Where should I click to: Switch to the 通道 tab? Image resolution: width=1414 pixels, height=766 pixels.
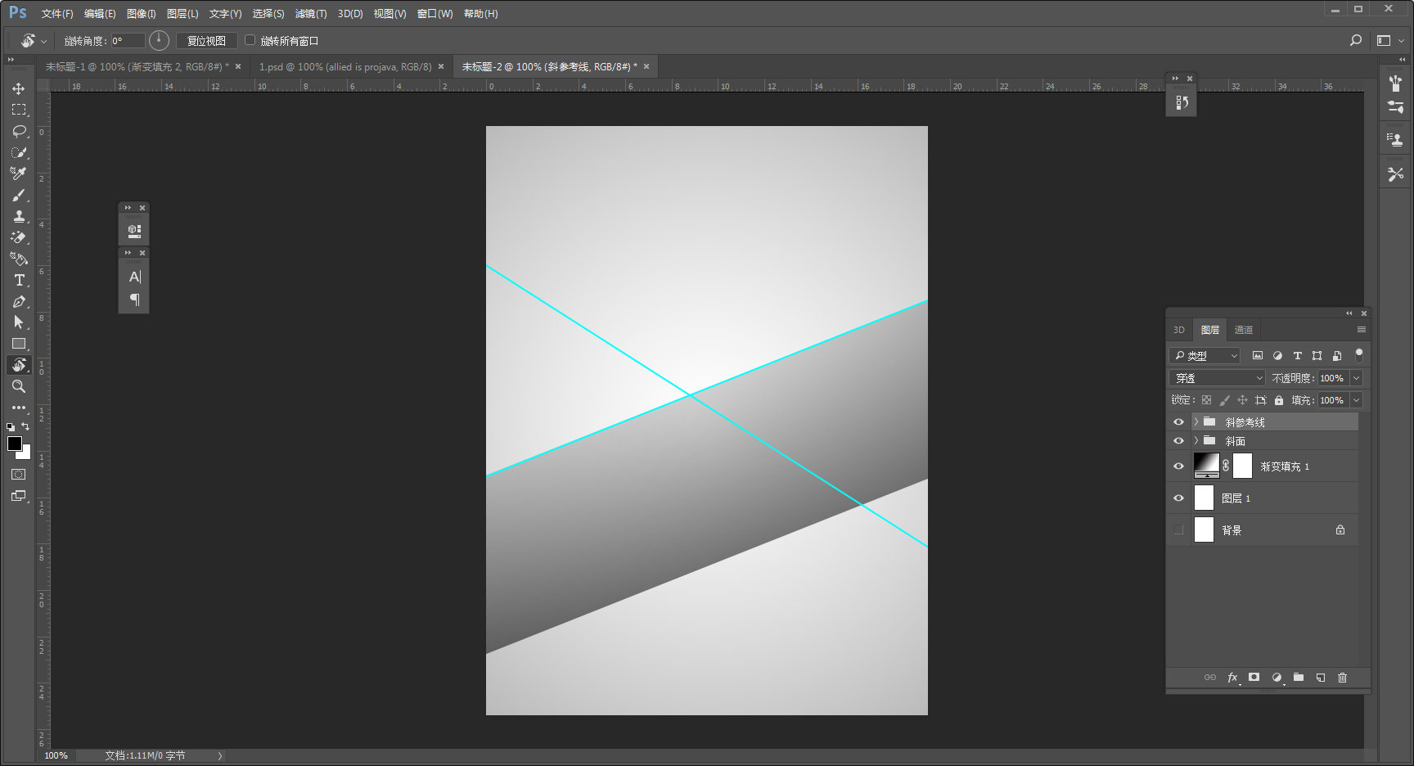[x=1244, y=330]
